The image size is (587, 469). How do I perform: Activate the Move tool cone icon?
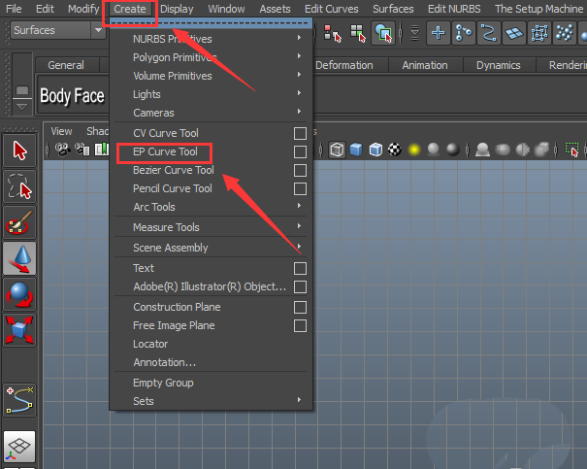pyautogui.click(x=19, y=258)
